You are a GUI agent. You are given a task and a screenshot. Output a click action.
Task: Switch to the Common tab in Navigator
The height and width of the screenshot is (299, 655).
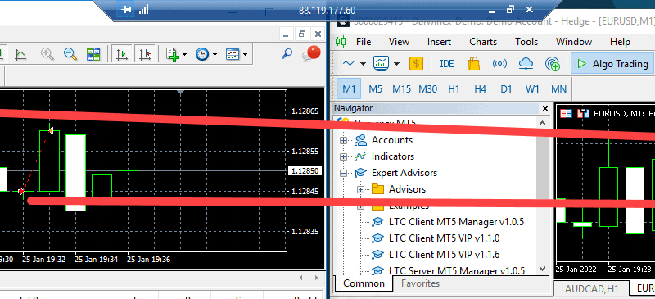(x=364, y=283)
